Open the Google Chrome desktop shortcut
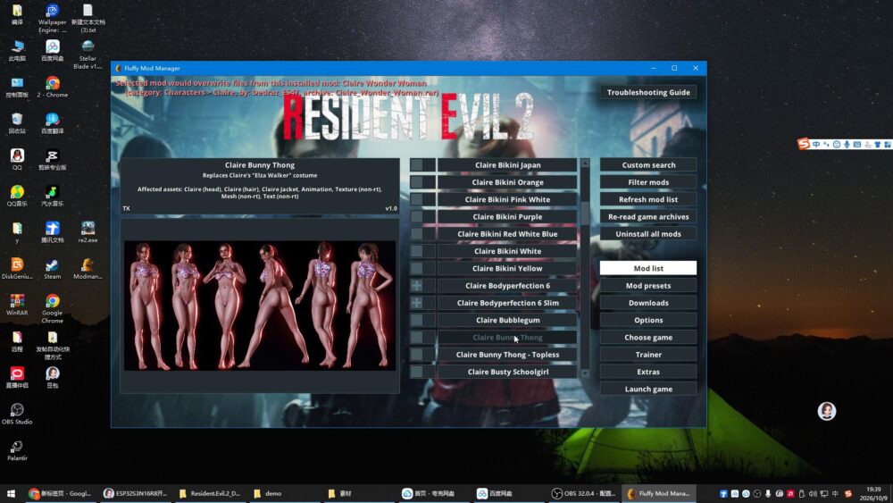 click(x=52, y=309)
